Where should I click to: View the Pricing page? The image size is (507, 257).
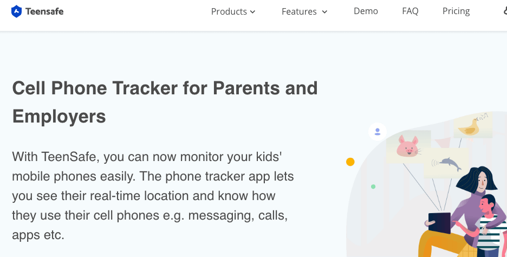tap(456, 11)
